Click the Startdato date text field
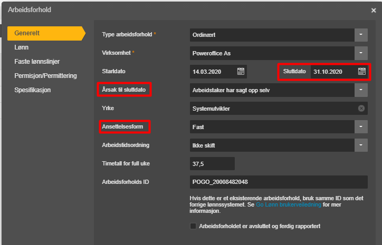The height and width of the screenshot is (245, 382). 213,72
